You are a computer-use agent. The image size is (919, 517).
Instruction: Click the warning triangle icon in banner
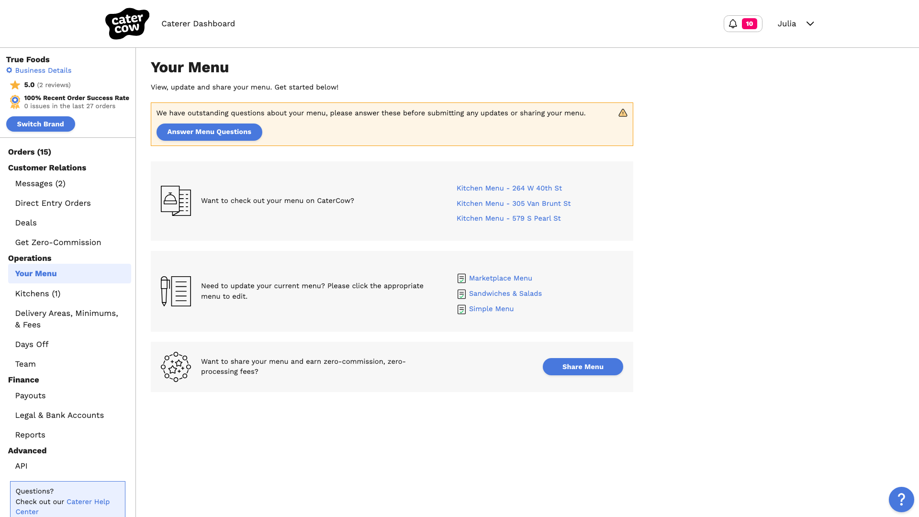point(623,113)
